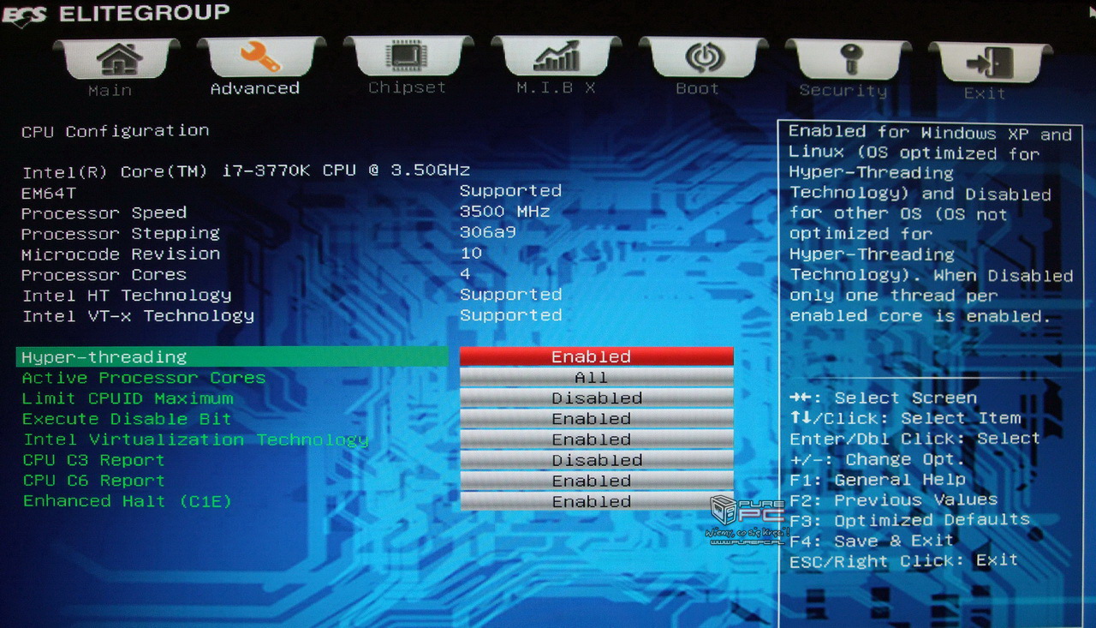Select the Advanced wrench icon
This screenshot has width=1096, height=628.
[259, 58]
